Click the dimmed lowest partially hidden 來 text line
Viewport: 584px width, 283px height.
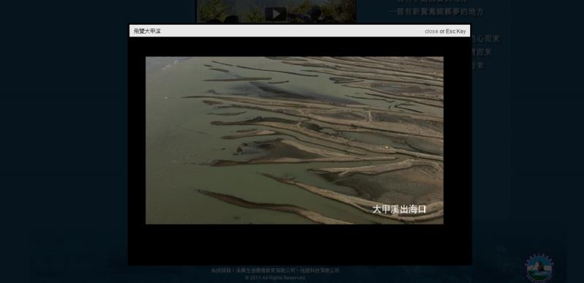tap(478, 66)
